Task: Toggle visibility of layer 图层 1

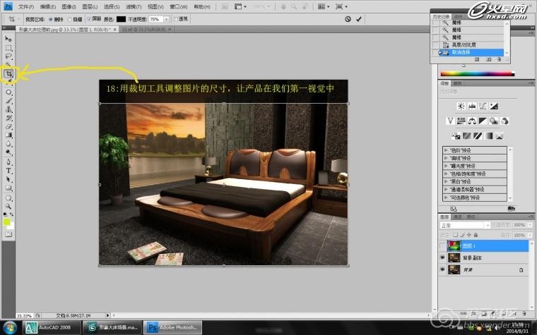Action: (x=442, y=245)
